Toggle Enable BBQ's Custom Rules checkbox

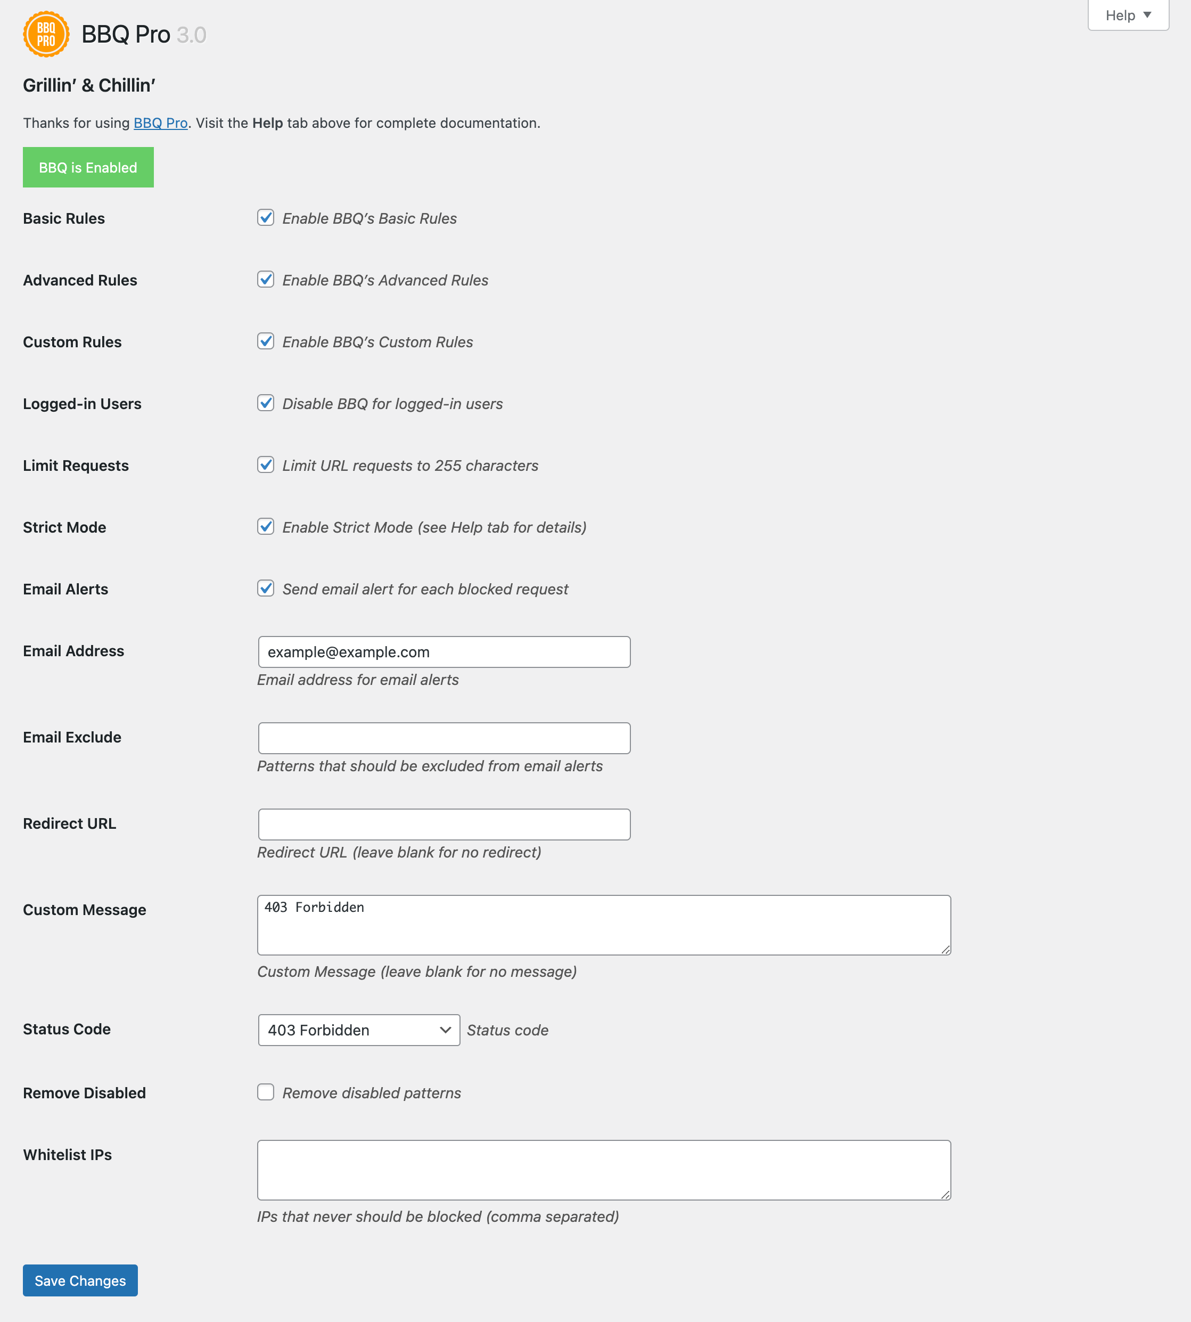click(x=266, y=341)
